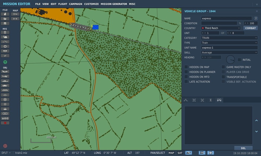Open the Mission Generator menu
The width and height of the screenshot is (261, 156).
114,4
